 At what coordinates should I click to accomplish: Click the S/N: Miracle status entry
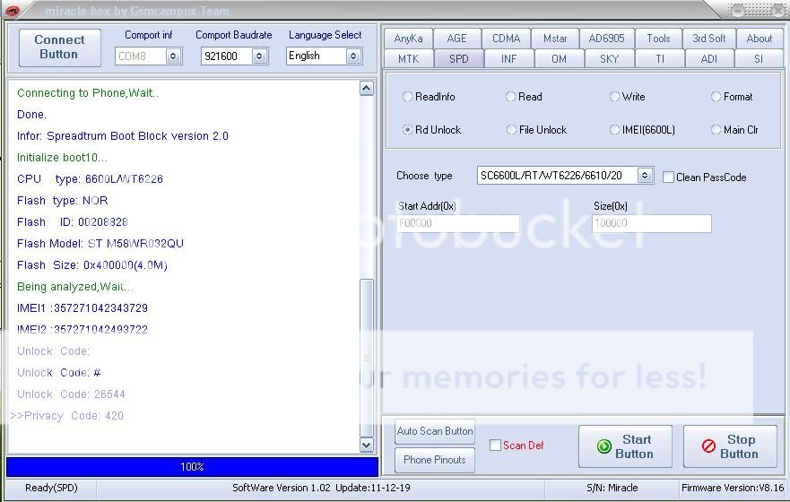[612, 488]
